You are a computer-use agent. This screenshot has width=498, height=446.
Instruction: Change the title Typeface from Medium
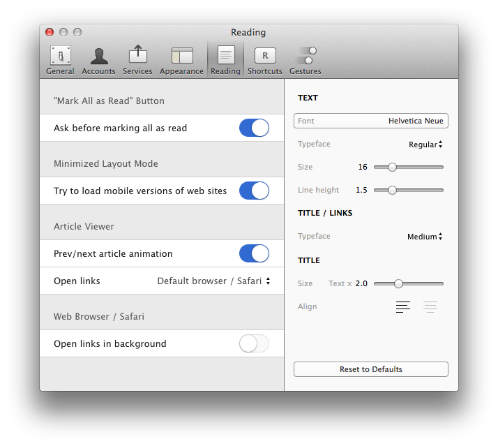425,237
